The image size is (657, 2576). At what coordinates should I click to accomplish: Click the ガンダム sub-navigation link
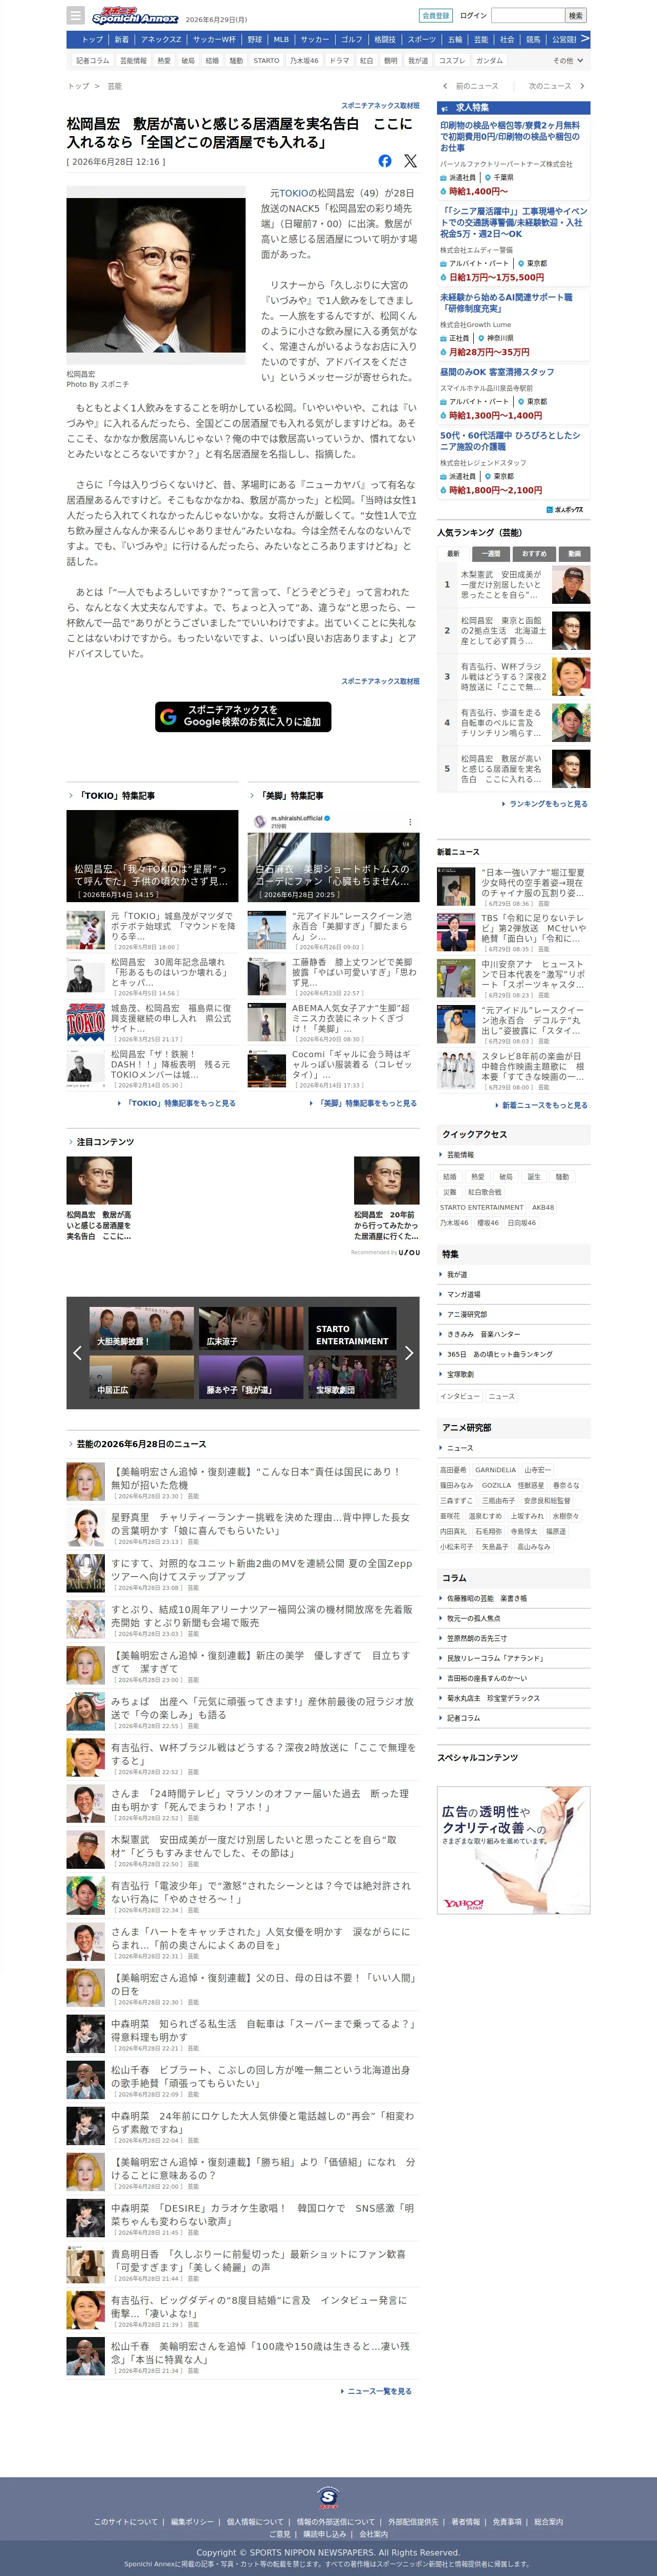(490, 61)
